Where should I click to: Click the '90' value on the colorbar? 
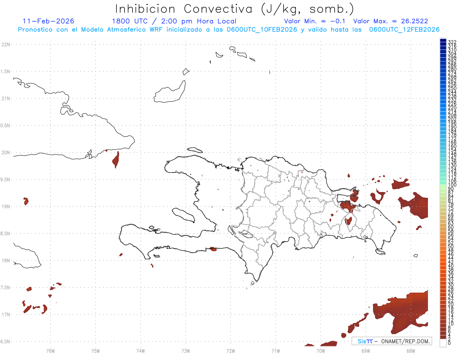pyautogui.click(x=451, y=189)
